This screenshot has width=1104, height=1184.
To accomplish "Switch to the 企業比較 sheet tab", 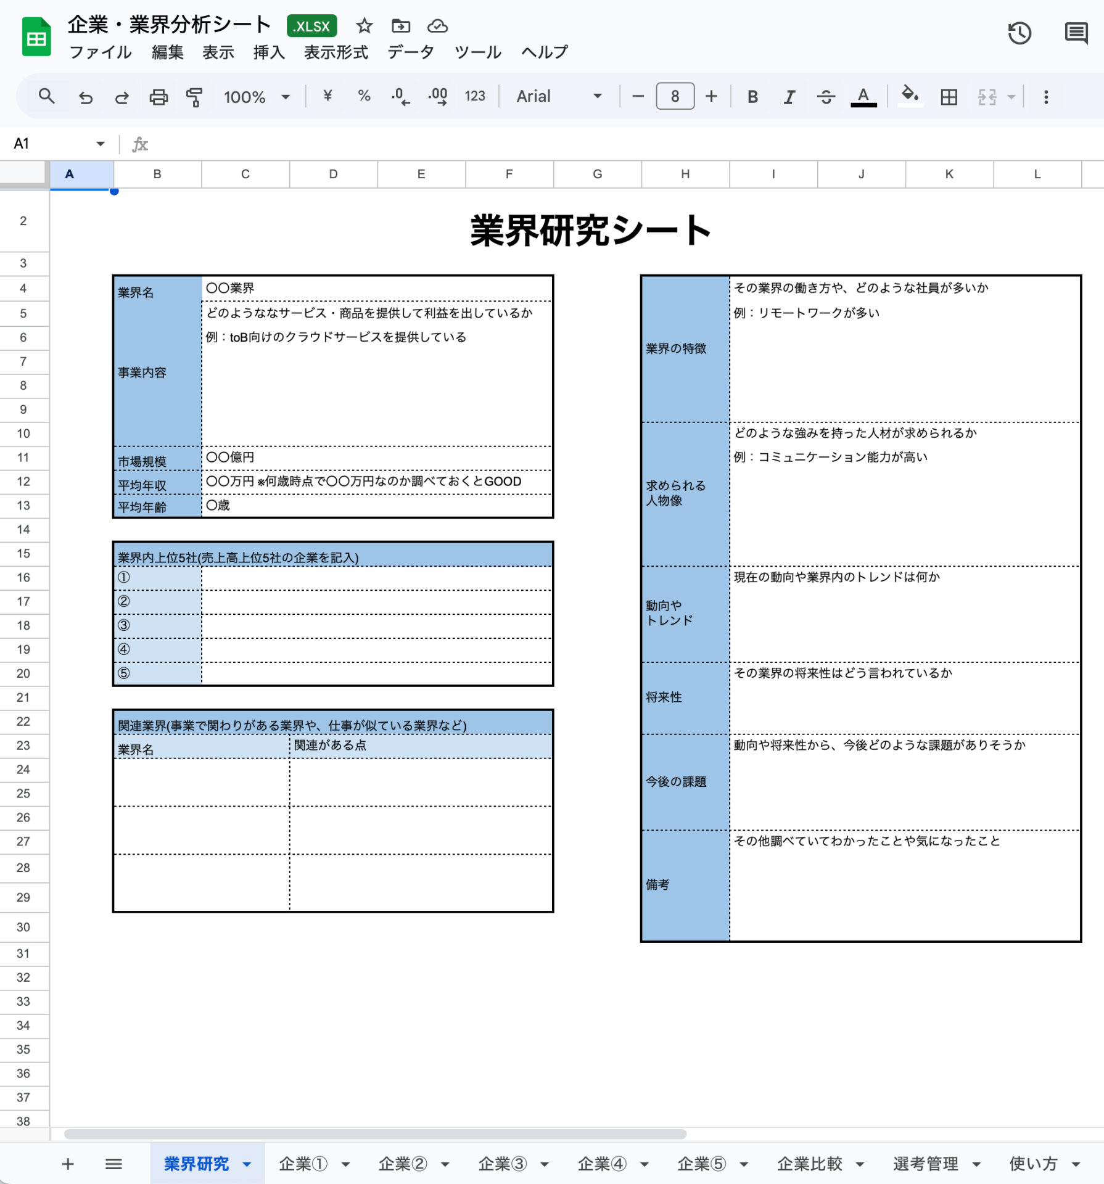I will (x=810, y=1164).
